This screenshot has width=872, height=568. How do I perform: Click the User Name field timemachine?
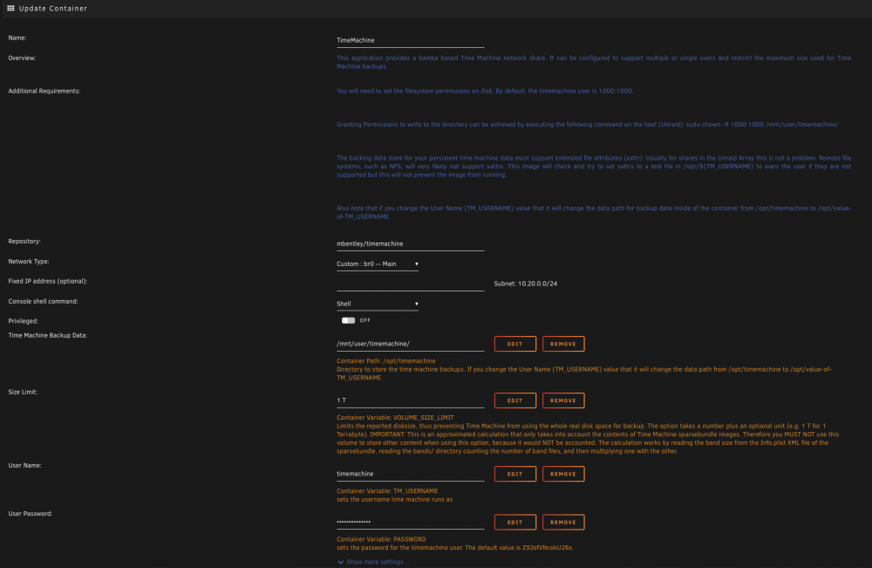[x=410, y=474]
